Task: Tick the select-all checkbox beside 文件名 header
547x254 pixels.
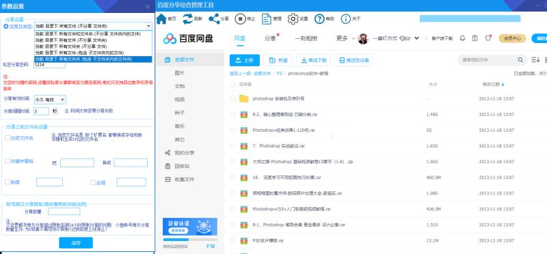Action: (x=232, y=84)
